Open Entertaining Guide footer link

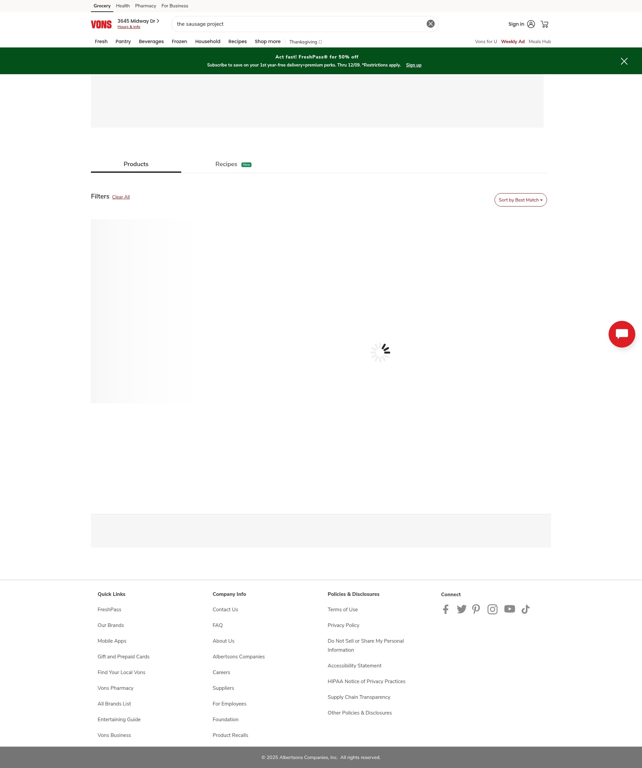(119, 719)
